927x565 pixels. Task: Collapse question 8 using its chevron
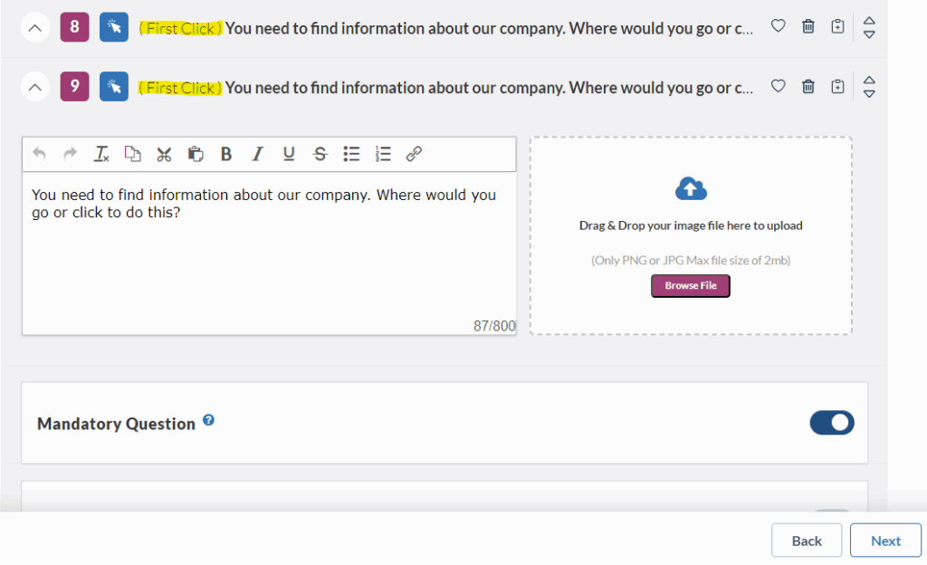click(x=34, y=26)
